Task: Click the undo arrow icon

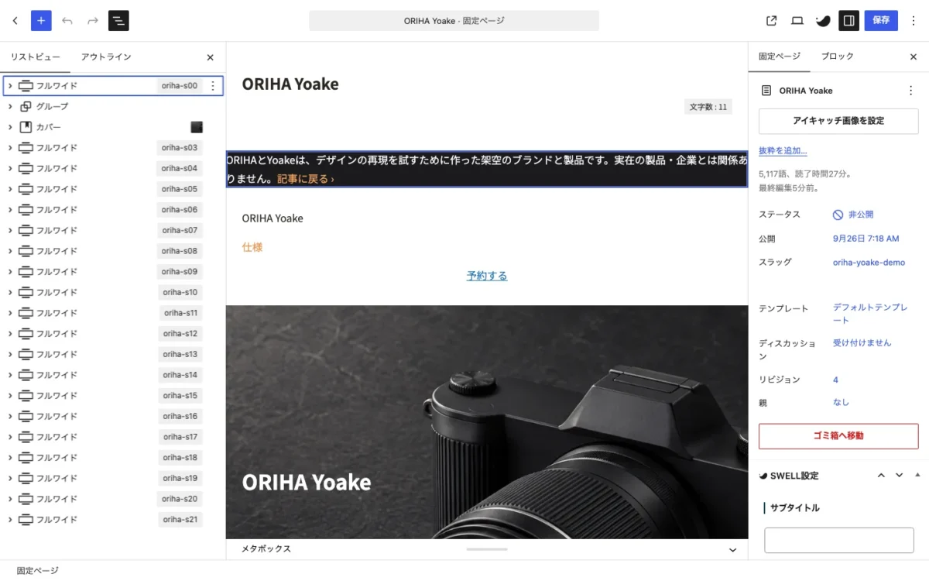Action: pos(67,21)
